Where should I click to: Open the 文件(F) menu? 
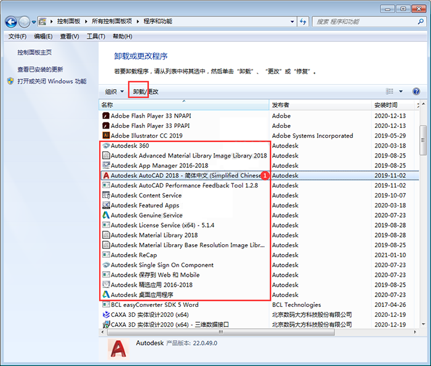point(17,36)
